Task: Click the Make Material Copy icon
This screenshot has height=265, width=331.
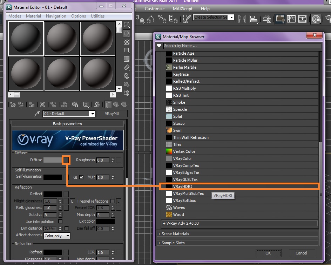Action: 53,104
